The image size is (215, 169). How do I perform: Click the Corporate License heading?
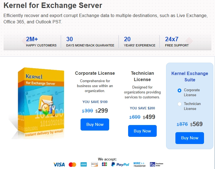coord(95,73)
